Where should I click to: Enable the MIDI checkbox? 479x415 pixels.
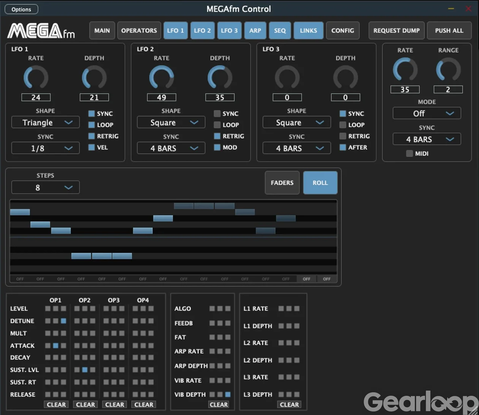pyautogui.click(x=409, y=154)
